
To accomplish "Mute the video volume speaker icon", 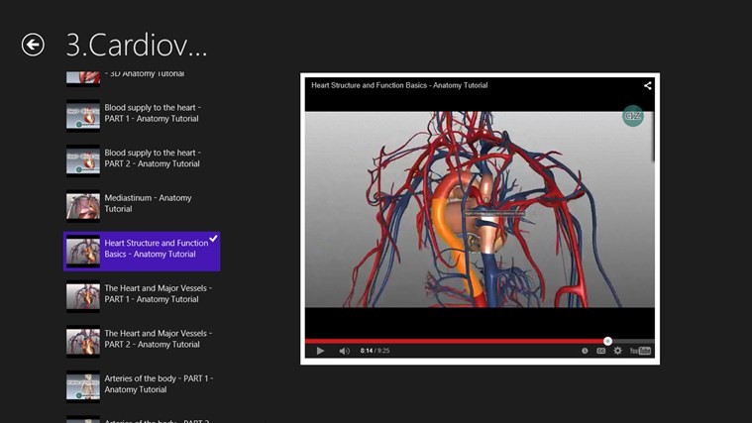I will (x=344, y=351).
